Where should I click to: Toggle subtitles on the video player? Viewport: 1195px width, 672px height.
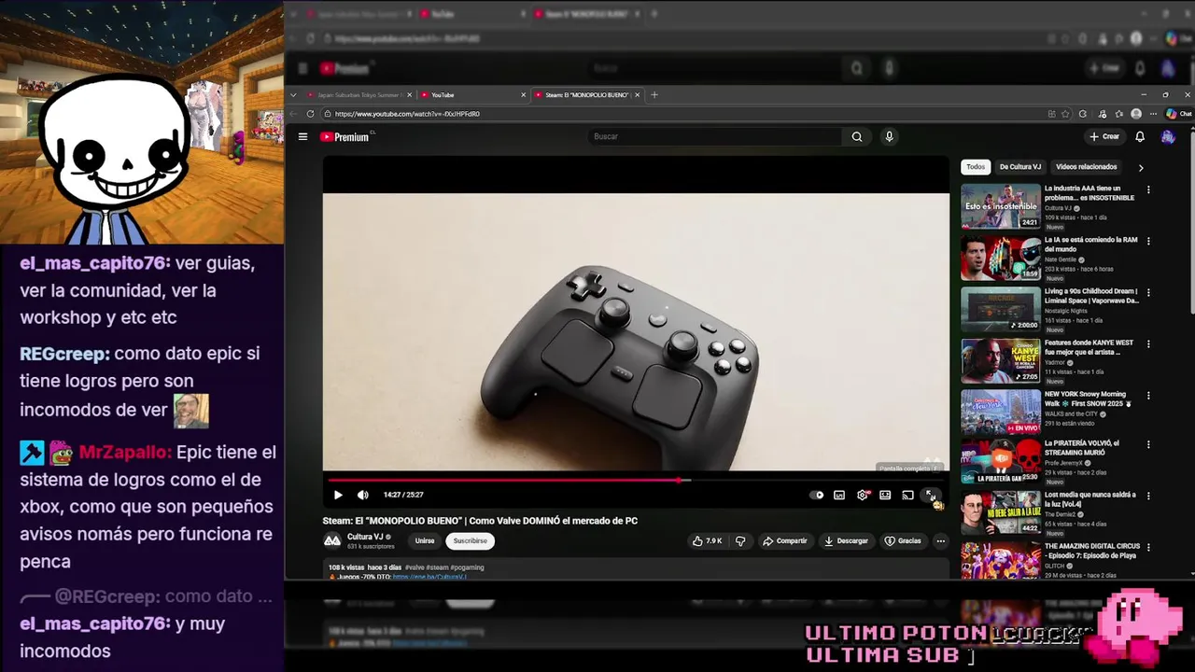click(x=839, y=495)
